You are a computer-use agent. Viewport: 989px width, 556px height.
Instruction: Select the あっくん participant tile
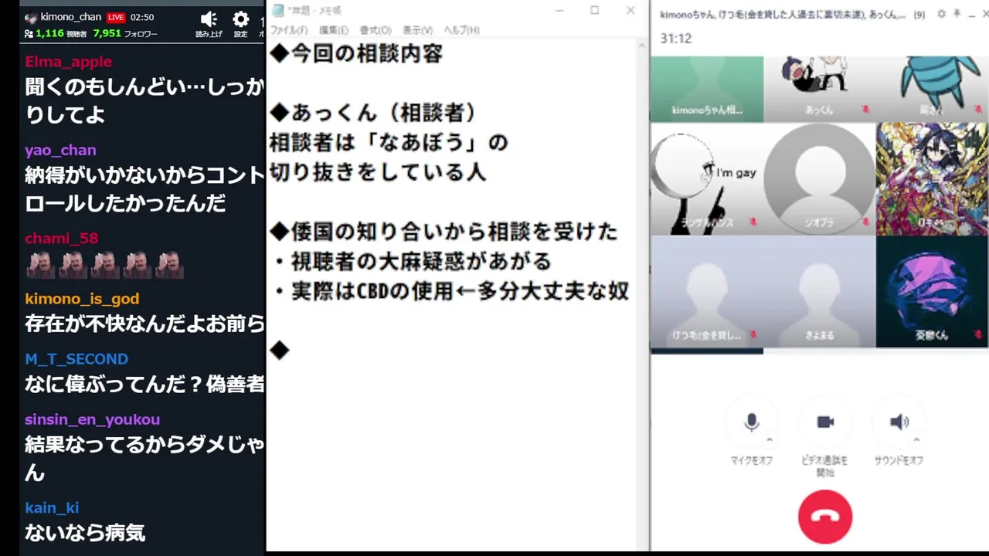(x=819, y=89)
